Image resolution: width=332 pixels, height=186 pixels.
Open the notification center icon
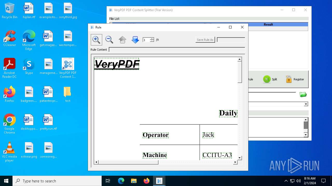coord(323,181)
